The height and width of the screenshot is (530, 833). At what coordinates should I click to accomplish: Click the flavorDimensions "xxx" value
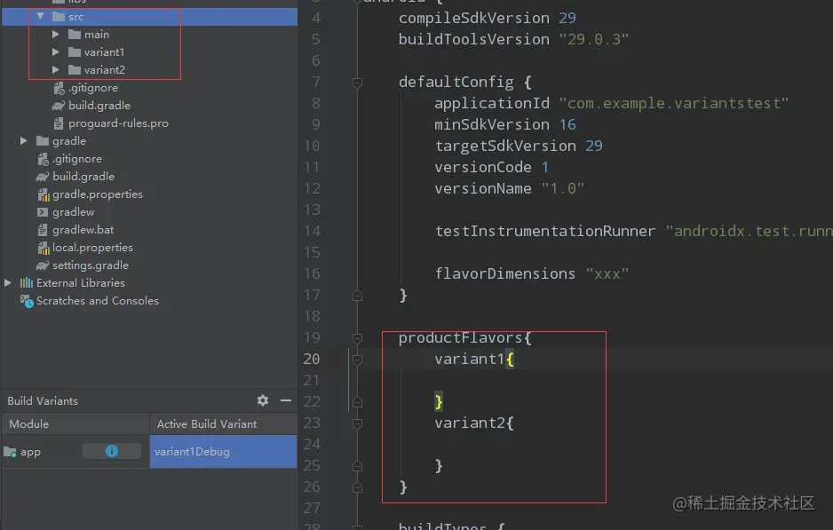point(607,274)
